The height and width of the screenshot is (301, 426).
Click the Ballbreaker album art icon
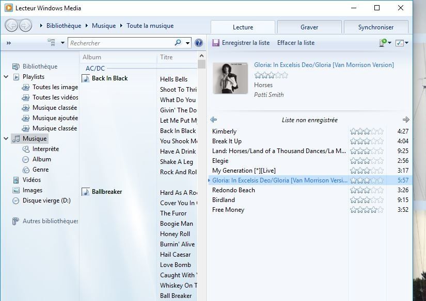click(85, 191)
